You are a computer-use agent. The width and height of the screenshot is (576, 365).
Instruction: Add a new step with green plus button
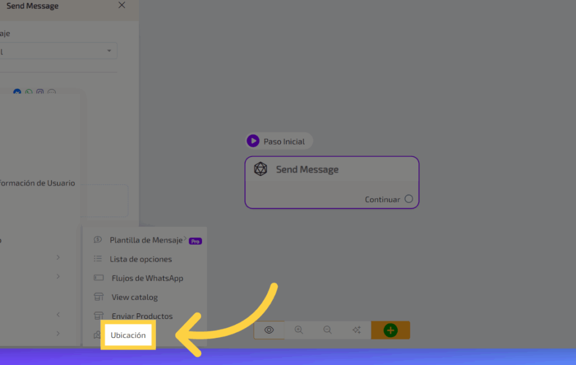click(390, 330)
